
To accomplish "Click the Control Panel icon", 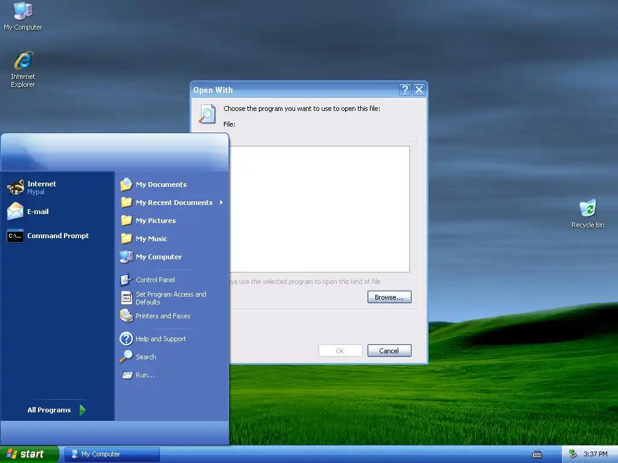I will coord(126,280).
